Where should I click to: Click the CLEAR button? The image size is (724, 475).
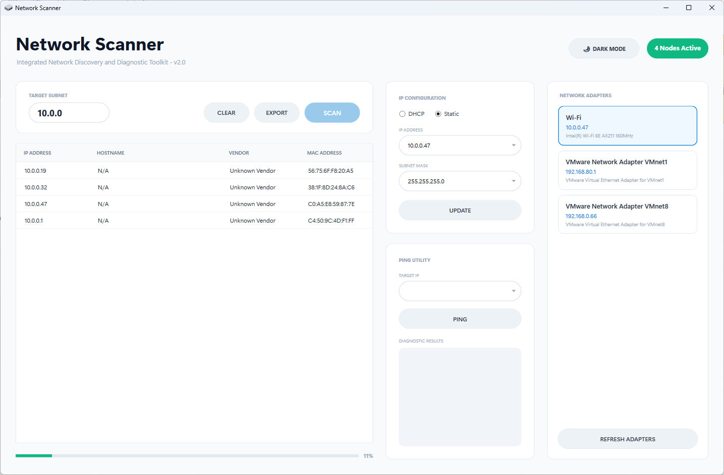pos(226,113)
